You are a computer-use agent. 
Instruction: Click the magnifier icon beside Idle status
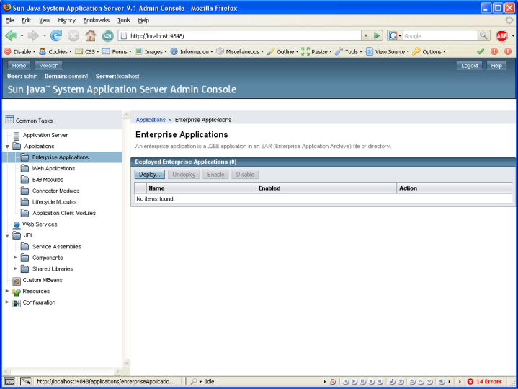tap(194, 381)
